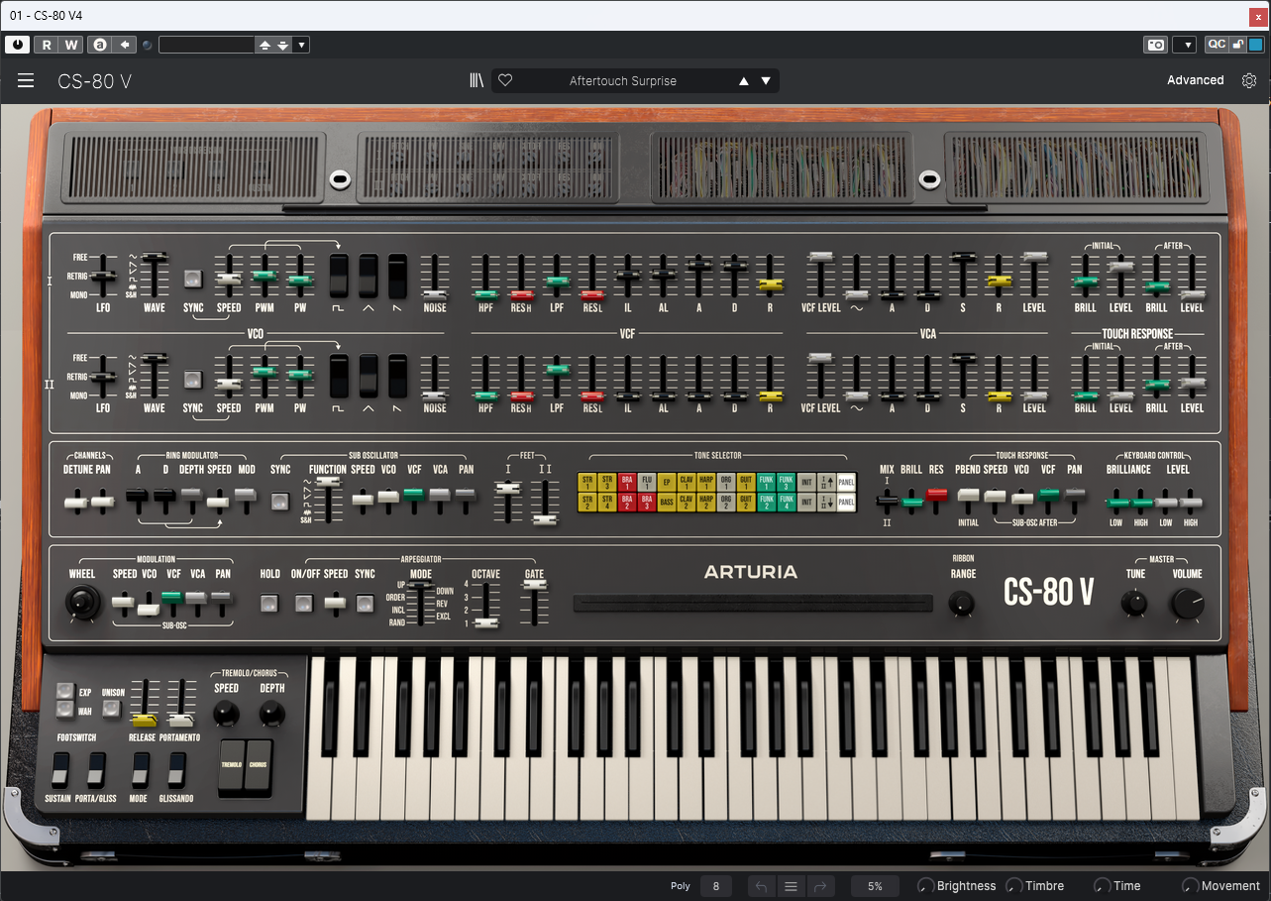Viewport: 1271px width, 901px height.
Task: Open the Advanced panel
Action: tap(1195, 80)
